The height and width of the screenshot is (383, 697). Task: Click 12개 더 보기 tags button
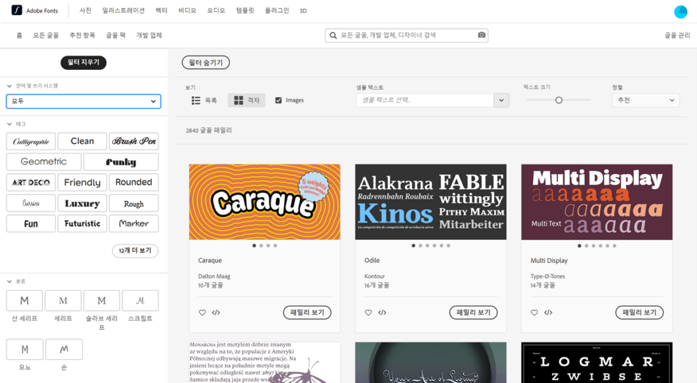[135, 251]
